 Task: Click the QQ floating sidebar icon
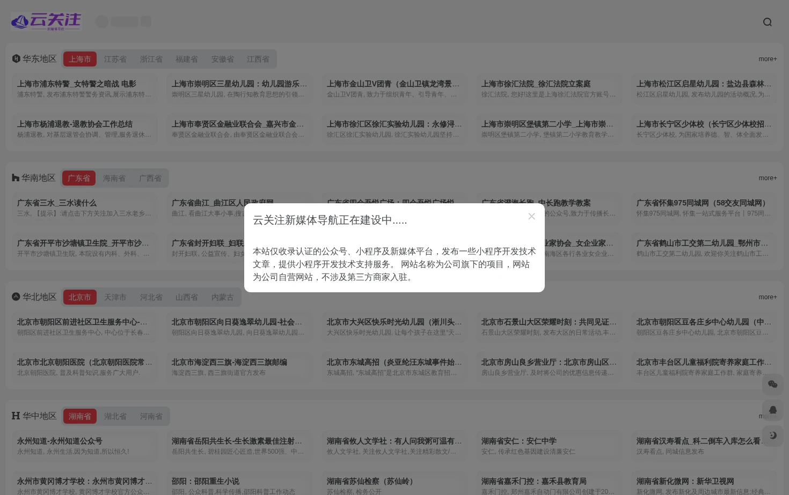773,410
